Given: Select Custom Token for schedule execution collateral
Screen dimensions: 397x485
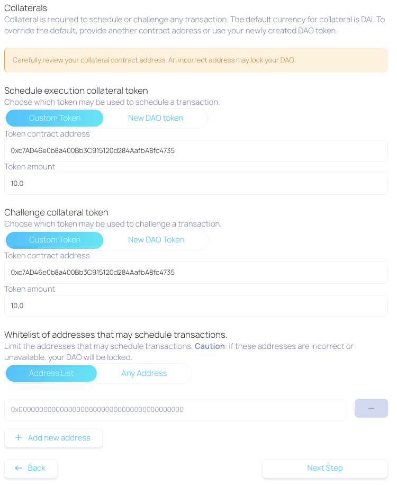Looking at the screenshot, I should pos(55,118).
